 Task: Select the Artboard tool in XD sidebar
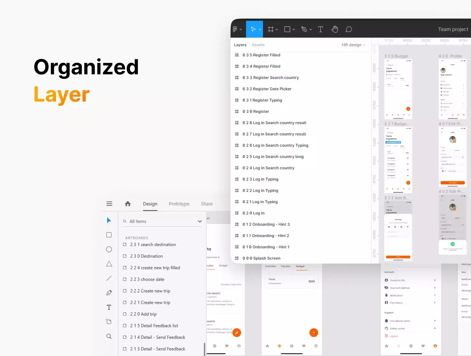[109, 321]
